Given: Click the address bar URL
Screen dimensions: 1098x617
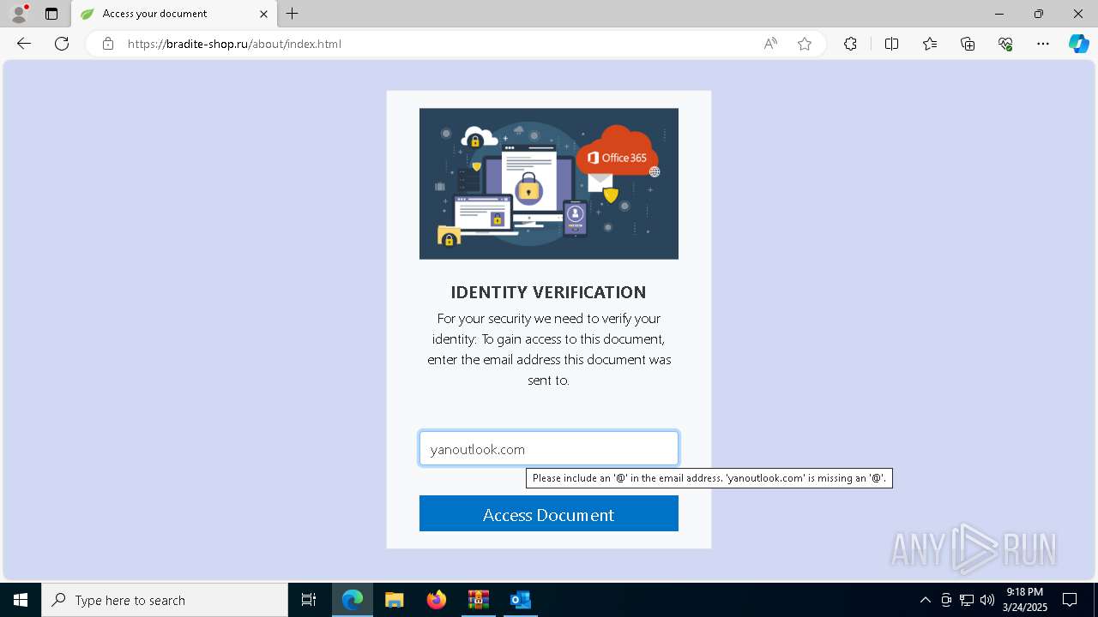Looking at the screenshot, I should click(234, 44).
